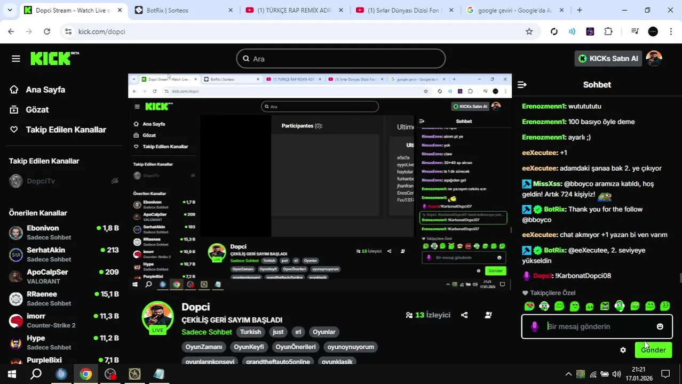Open recommended channel SerhatAkin
682x384 pixels.
(x=64, y=254)
